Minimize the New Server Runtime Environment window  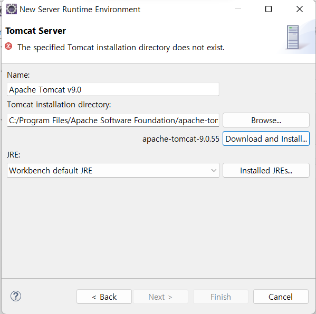coord(238,9)
